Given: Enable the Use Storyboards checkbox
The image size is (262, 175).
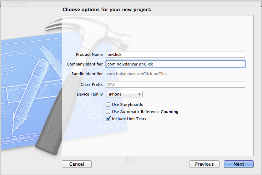Looking at the screenshot, I should (x=108, y=104).
